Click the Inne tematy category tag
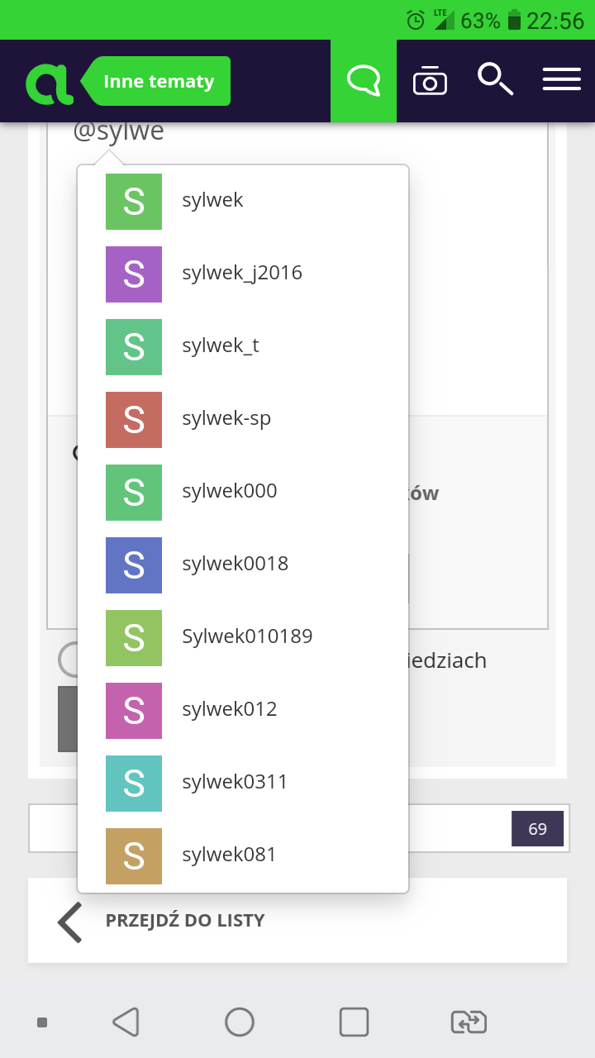 tap(159, 81)
